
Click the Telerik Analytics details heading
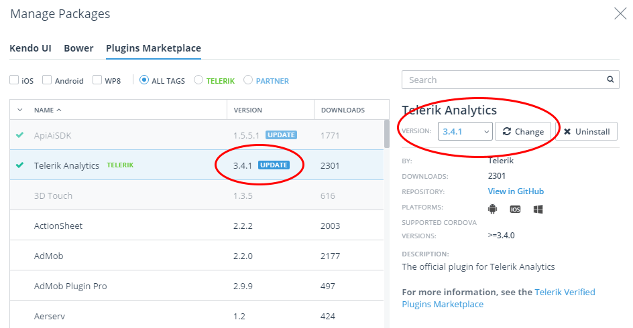[449, 110]
